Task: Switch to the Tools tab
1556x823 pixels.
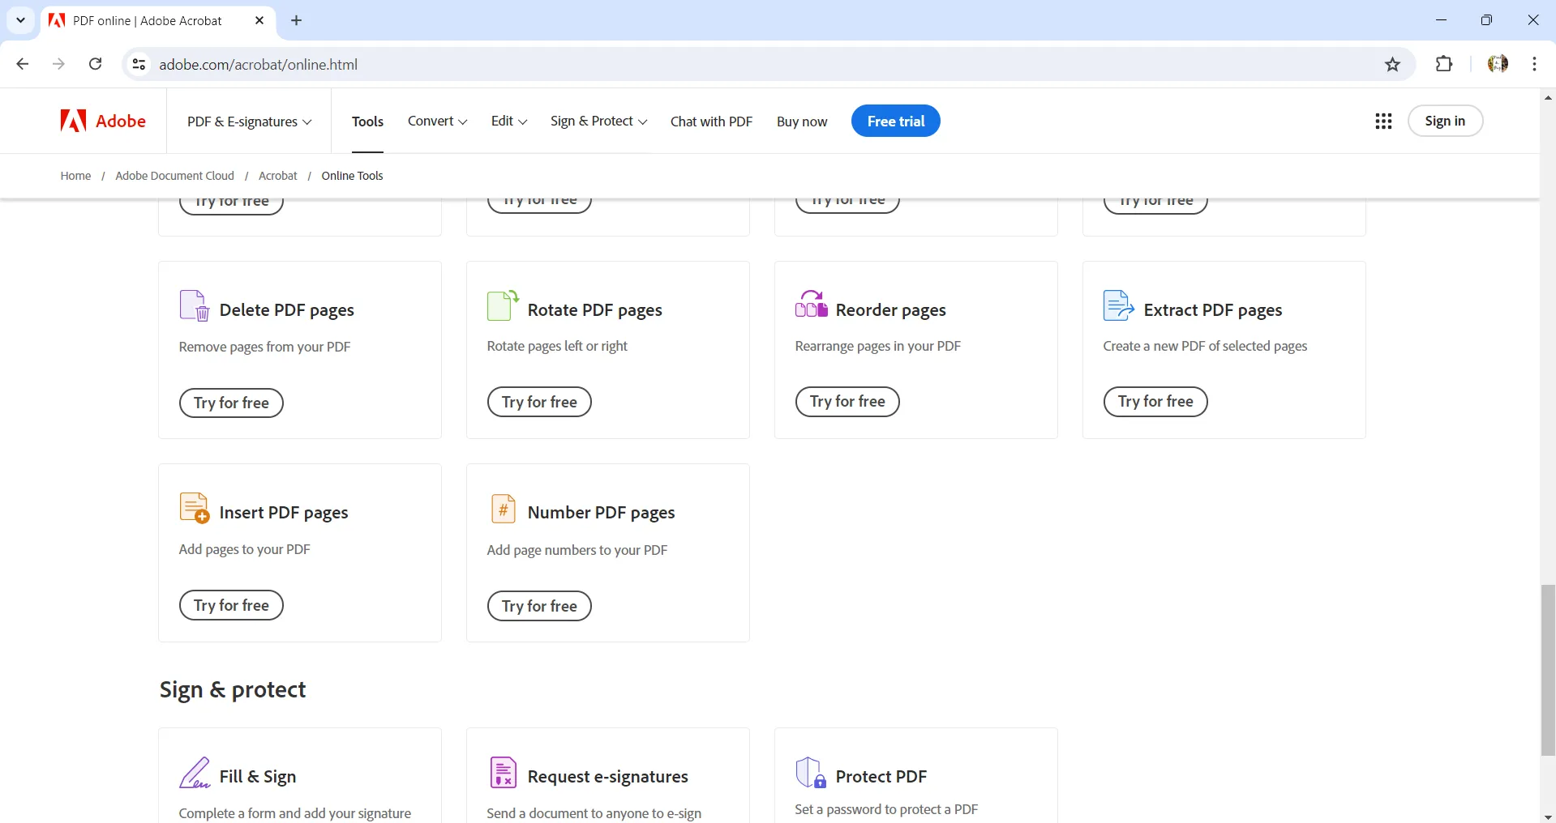Action: click(367, 121)
